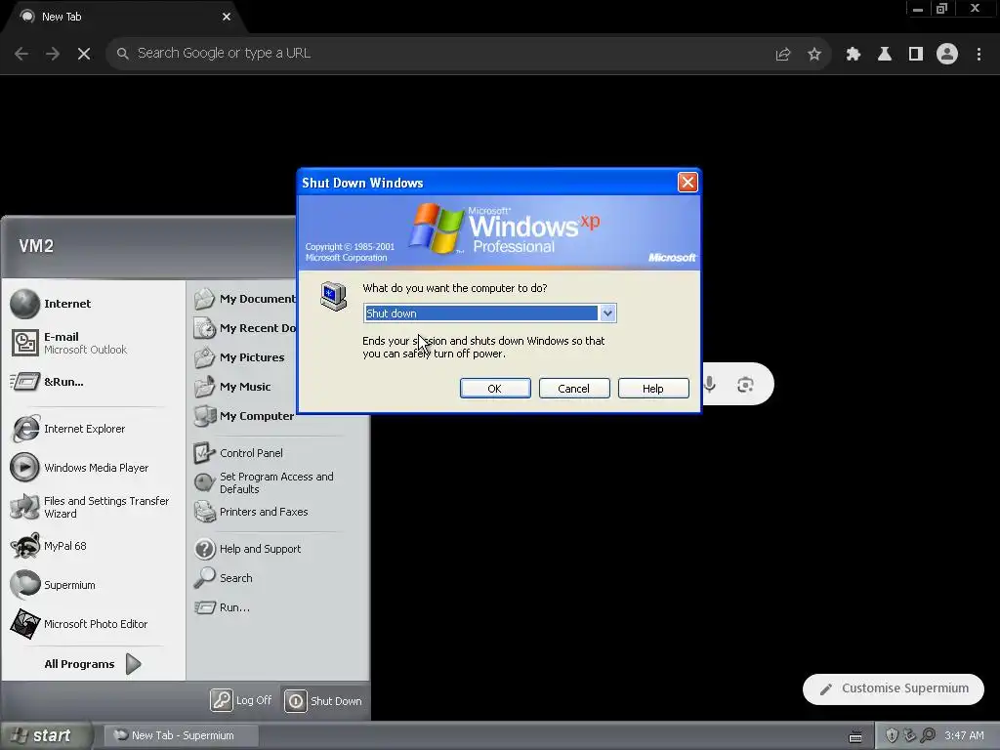Screen dimensions: 1000x750
Task: Click the 3:47 AM system clock
Action: [964, 735]
